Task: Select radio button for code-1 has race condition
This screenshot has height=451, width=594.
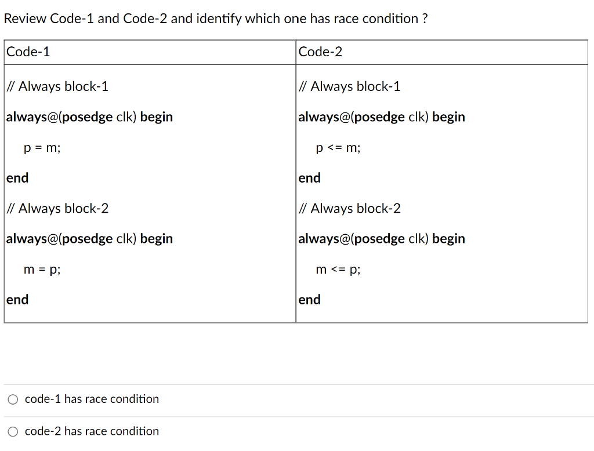Action: point(12,399)
